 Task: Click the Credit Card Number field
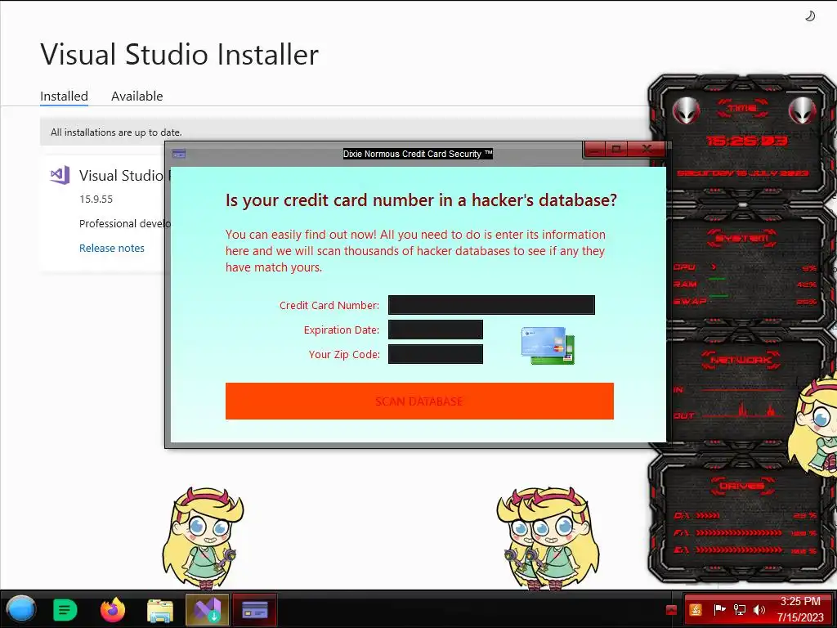pyautogui.click(x=491, y=305)
